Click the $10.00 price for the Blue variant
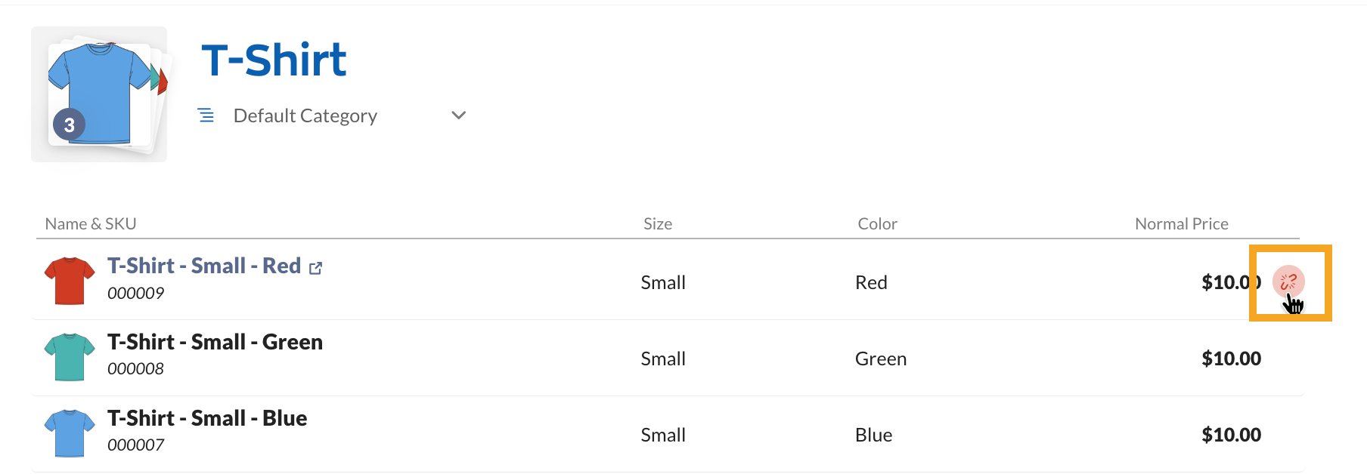Viewport: 1367px width, 474px height. point(1232,434)
